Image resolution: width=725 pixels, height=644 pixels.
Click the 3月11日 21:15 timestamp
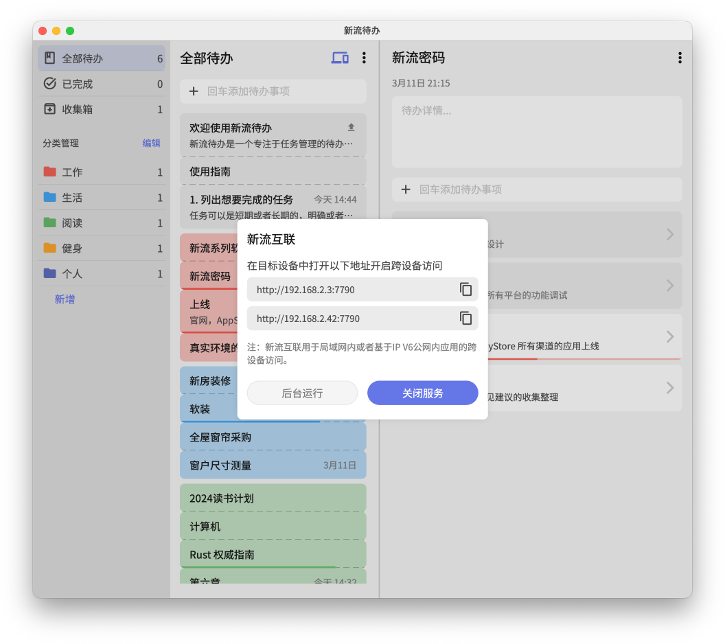pyautogui.click(x=421, y=83)
